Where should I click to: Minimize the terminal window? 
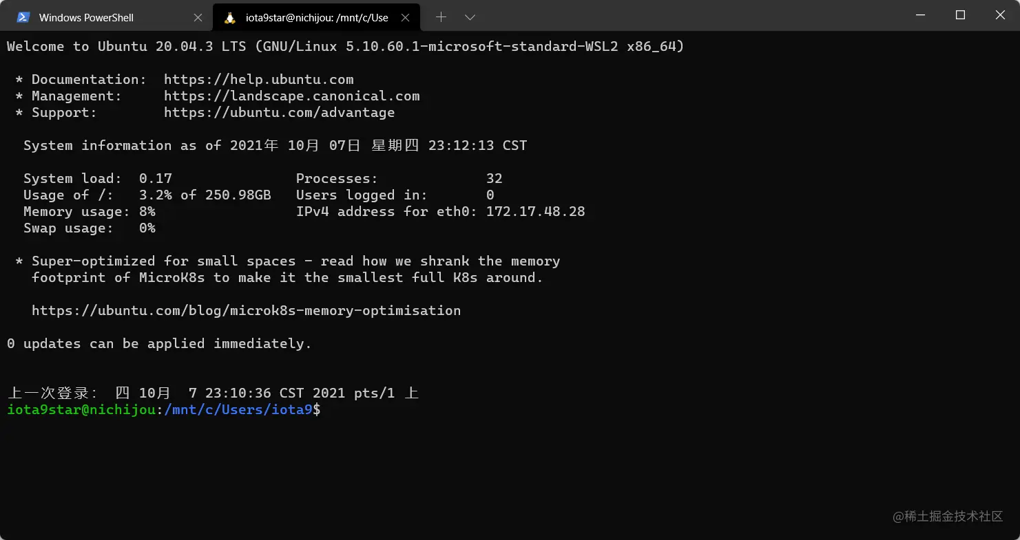(919, 15)
